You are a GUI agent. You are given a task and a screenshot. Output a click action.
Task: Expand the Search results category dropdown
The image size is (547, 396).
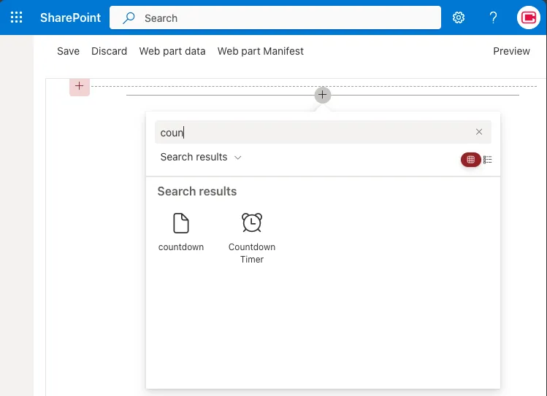[201, 157]
